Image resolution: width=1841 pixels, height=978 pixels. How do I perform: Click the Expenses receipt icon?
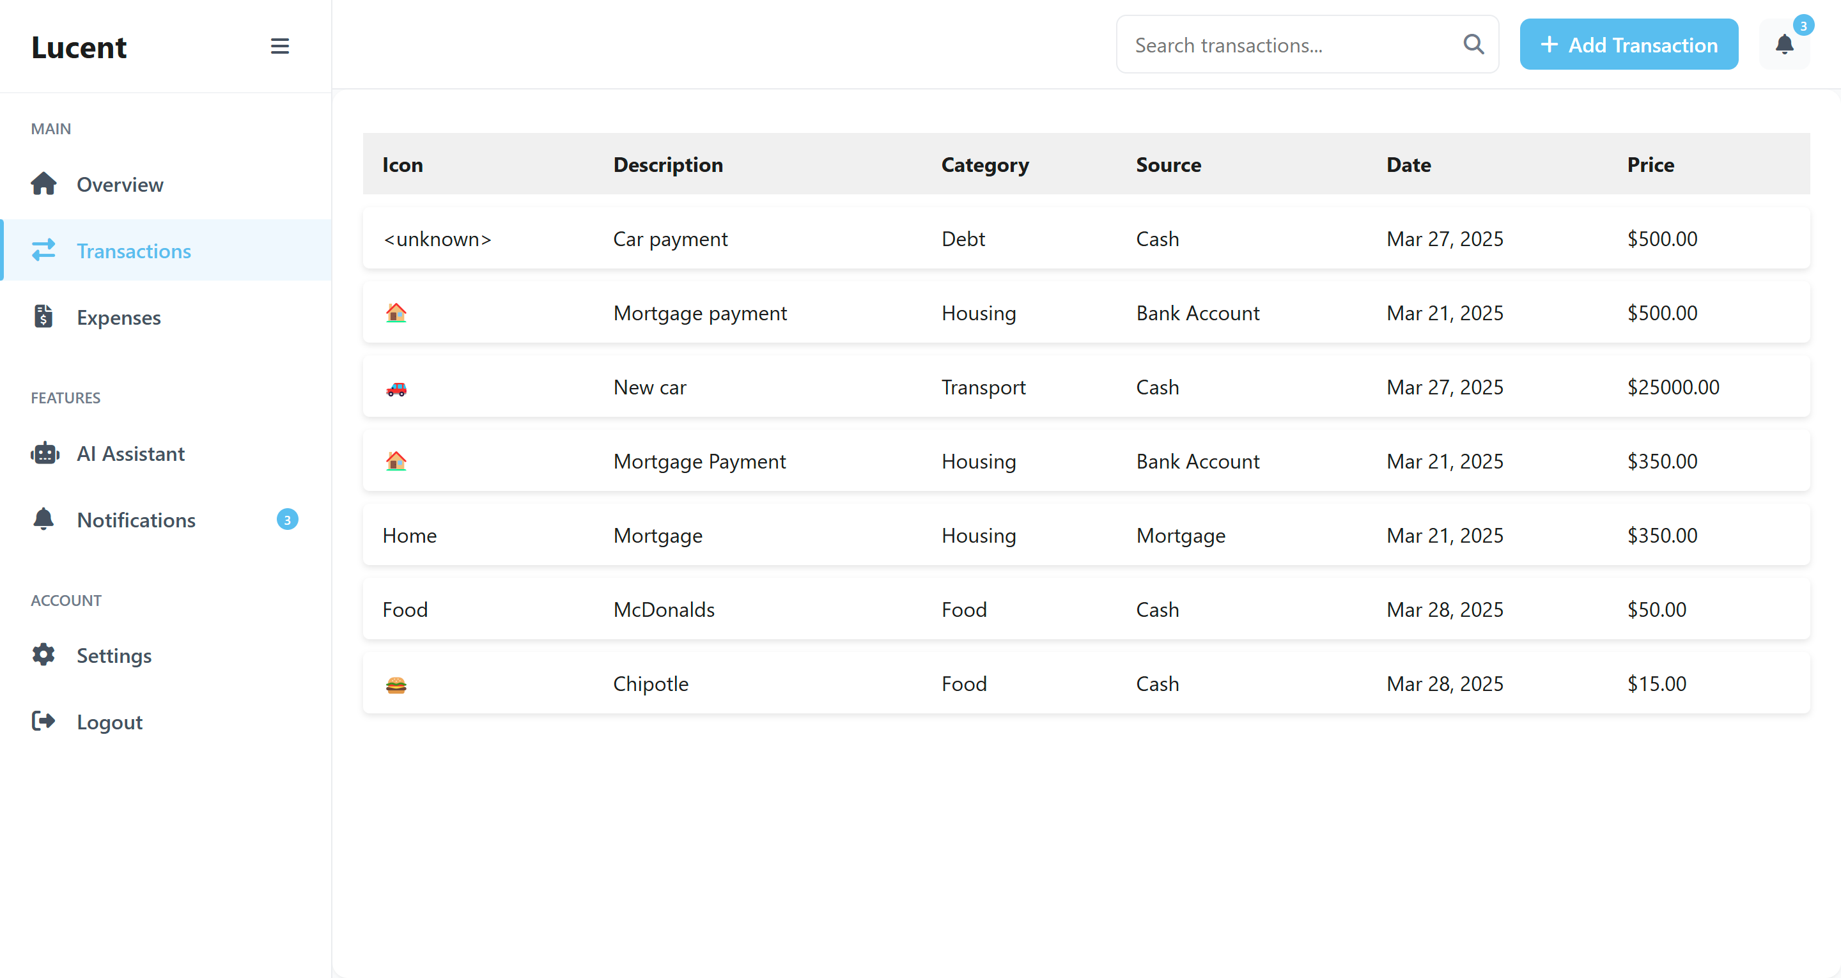click(43, 316)
